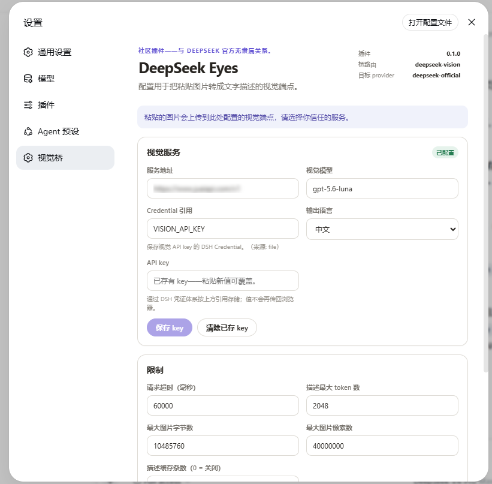
Task: Click the 最大图片像素数 field showing 40000000
Action: pyautogui.click(x=382, y=446)
